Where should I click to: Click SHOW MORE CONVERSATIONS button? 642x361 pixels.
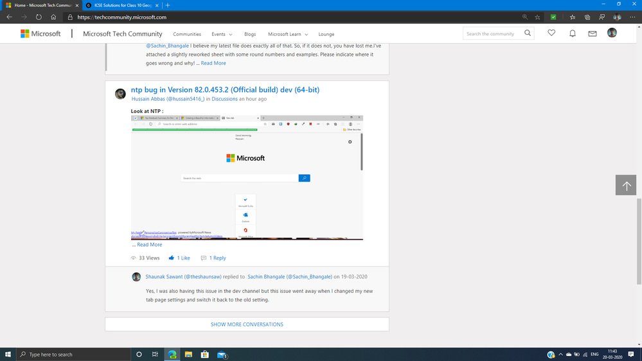pos(247,324)
